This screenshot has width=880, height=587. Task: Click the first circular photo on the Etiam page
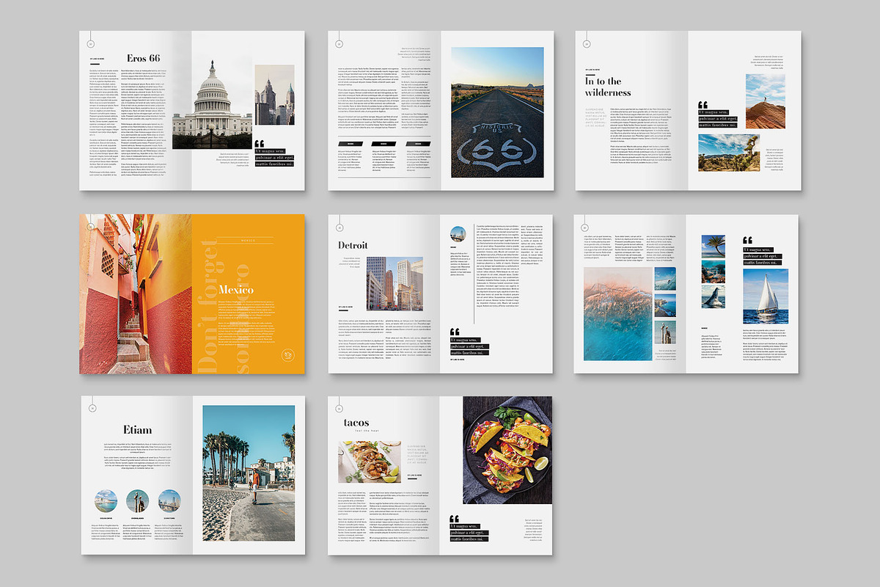105,503
